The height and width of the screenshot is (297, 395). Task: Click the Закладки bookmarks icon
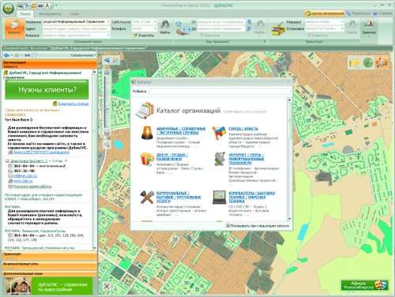click(x=369, y=28)
